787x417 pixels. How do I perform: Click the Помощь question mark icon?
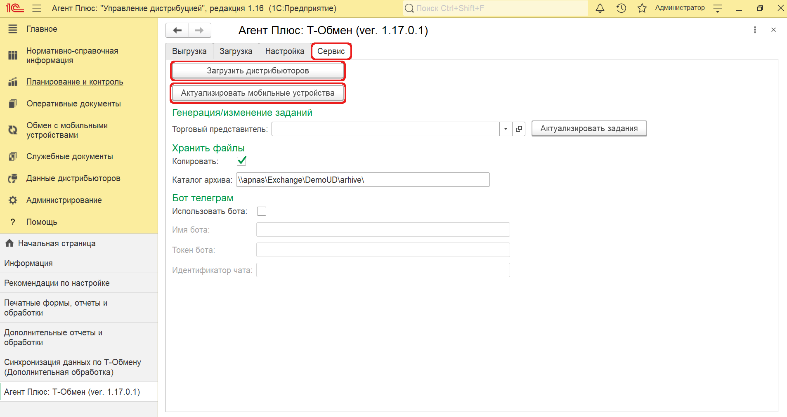[13, 222]
